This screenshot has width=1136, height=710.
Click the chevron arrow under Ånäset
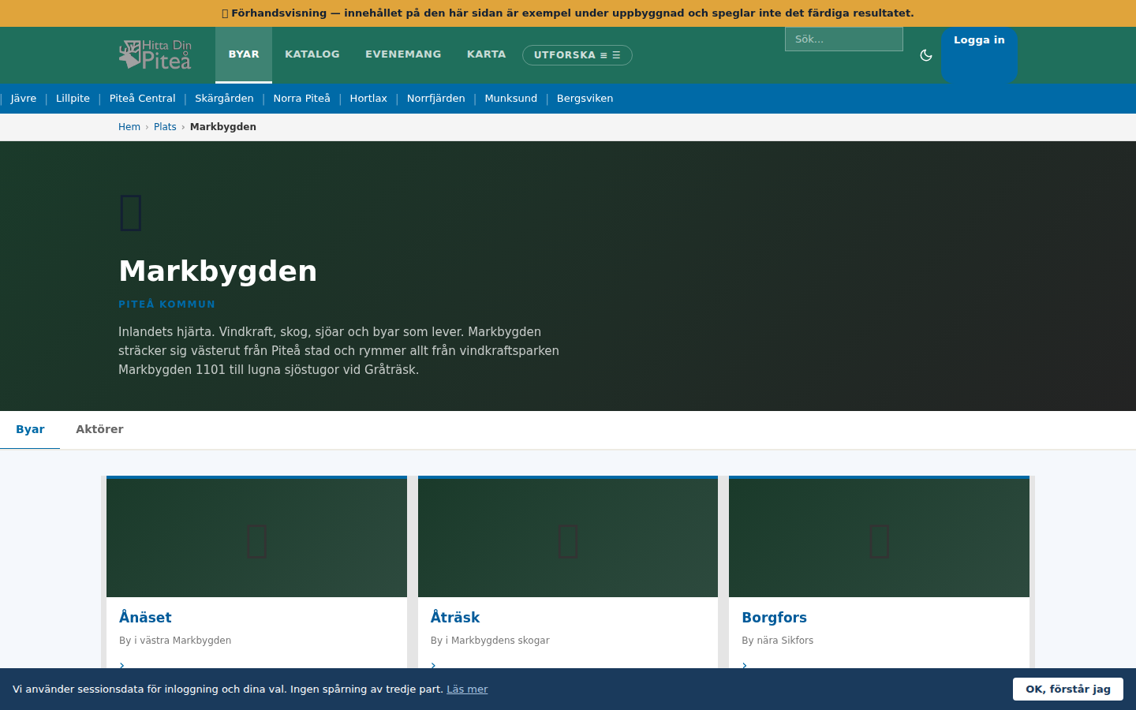tap(121, 665)
